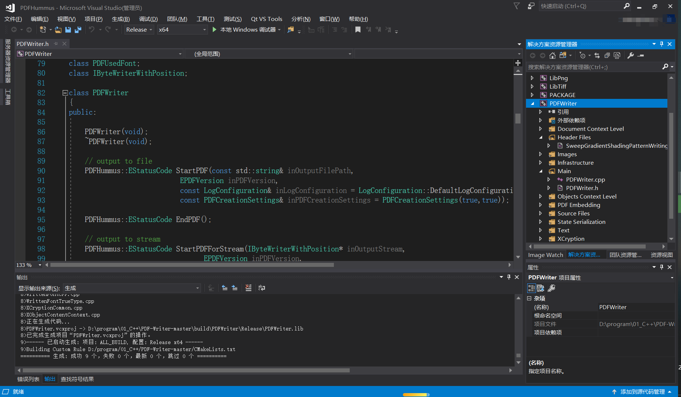681x397 pixels.
Task: Open the Release configuration dropdown
Action: tap(139, 29)
